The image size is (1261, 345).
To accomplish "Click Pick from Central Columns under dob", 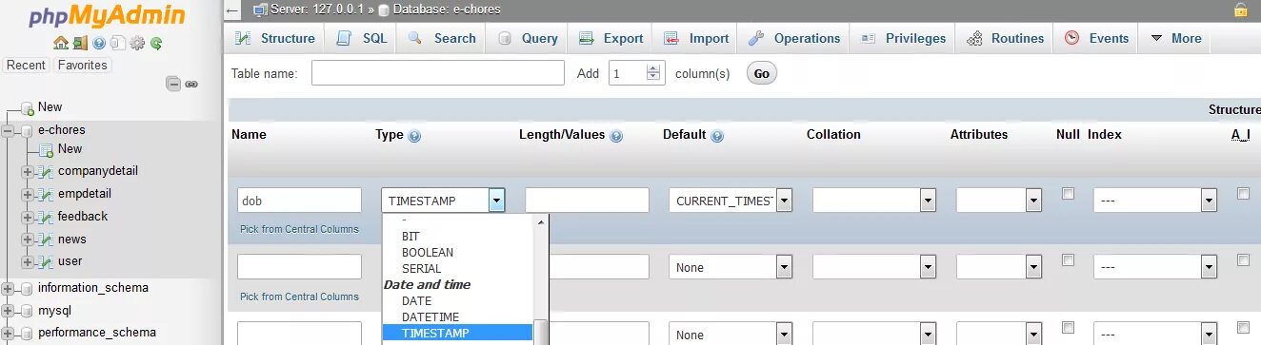I will click(x=299, y=229).
